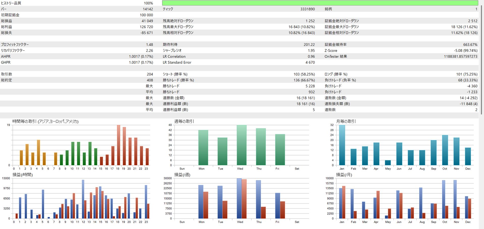Viewport: 484px width, 229px height.
Task: Click blue hour-12 bar in 損益(/時間) chart
Action: [83, 199]
